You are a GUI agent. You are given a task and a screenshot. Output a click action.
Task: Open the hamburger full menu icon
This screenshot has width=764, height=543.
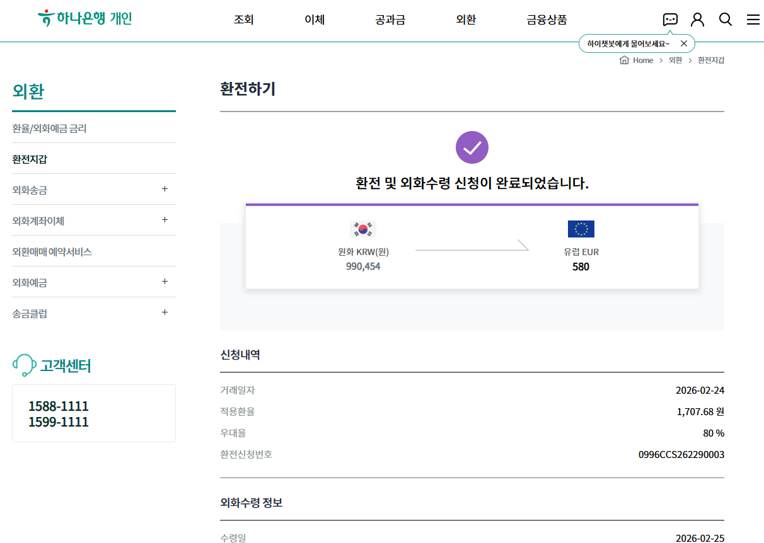(x=753, y=20)
